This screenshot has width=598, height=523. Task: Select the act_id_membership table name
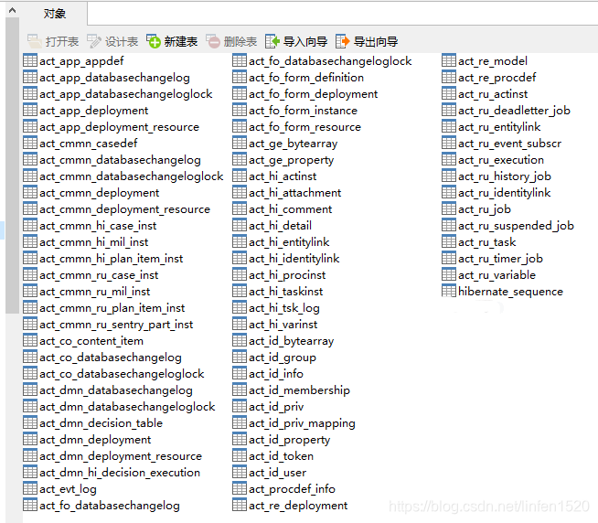tap(299, 390)
